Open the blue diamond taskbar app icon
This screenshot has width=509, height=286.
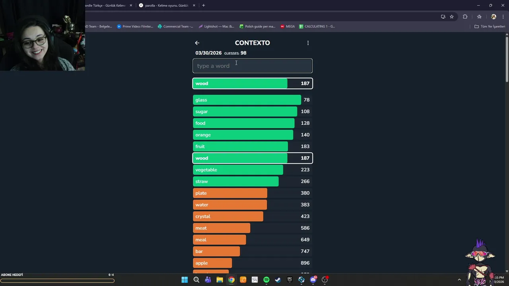click(301, 280)
